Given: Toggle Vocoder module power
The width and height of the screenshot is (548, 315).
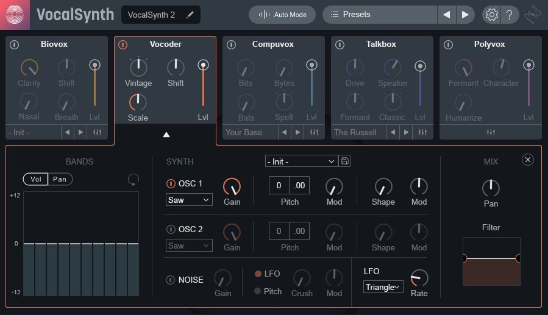Looking at the screenshot, I should (123, 44).
